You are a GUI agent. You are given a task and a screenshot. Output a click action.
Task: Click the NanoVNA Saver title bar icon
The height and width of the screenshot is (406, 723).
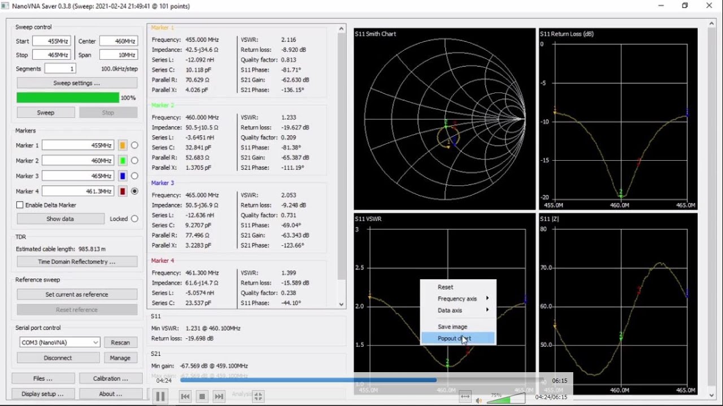coord(5,6)
